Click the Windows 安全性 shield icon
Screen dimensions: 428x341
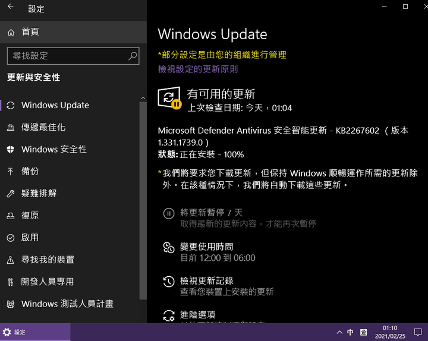pos(10,149)
